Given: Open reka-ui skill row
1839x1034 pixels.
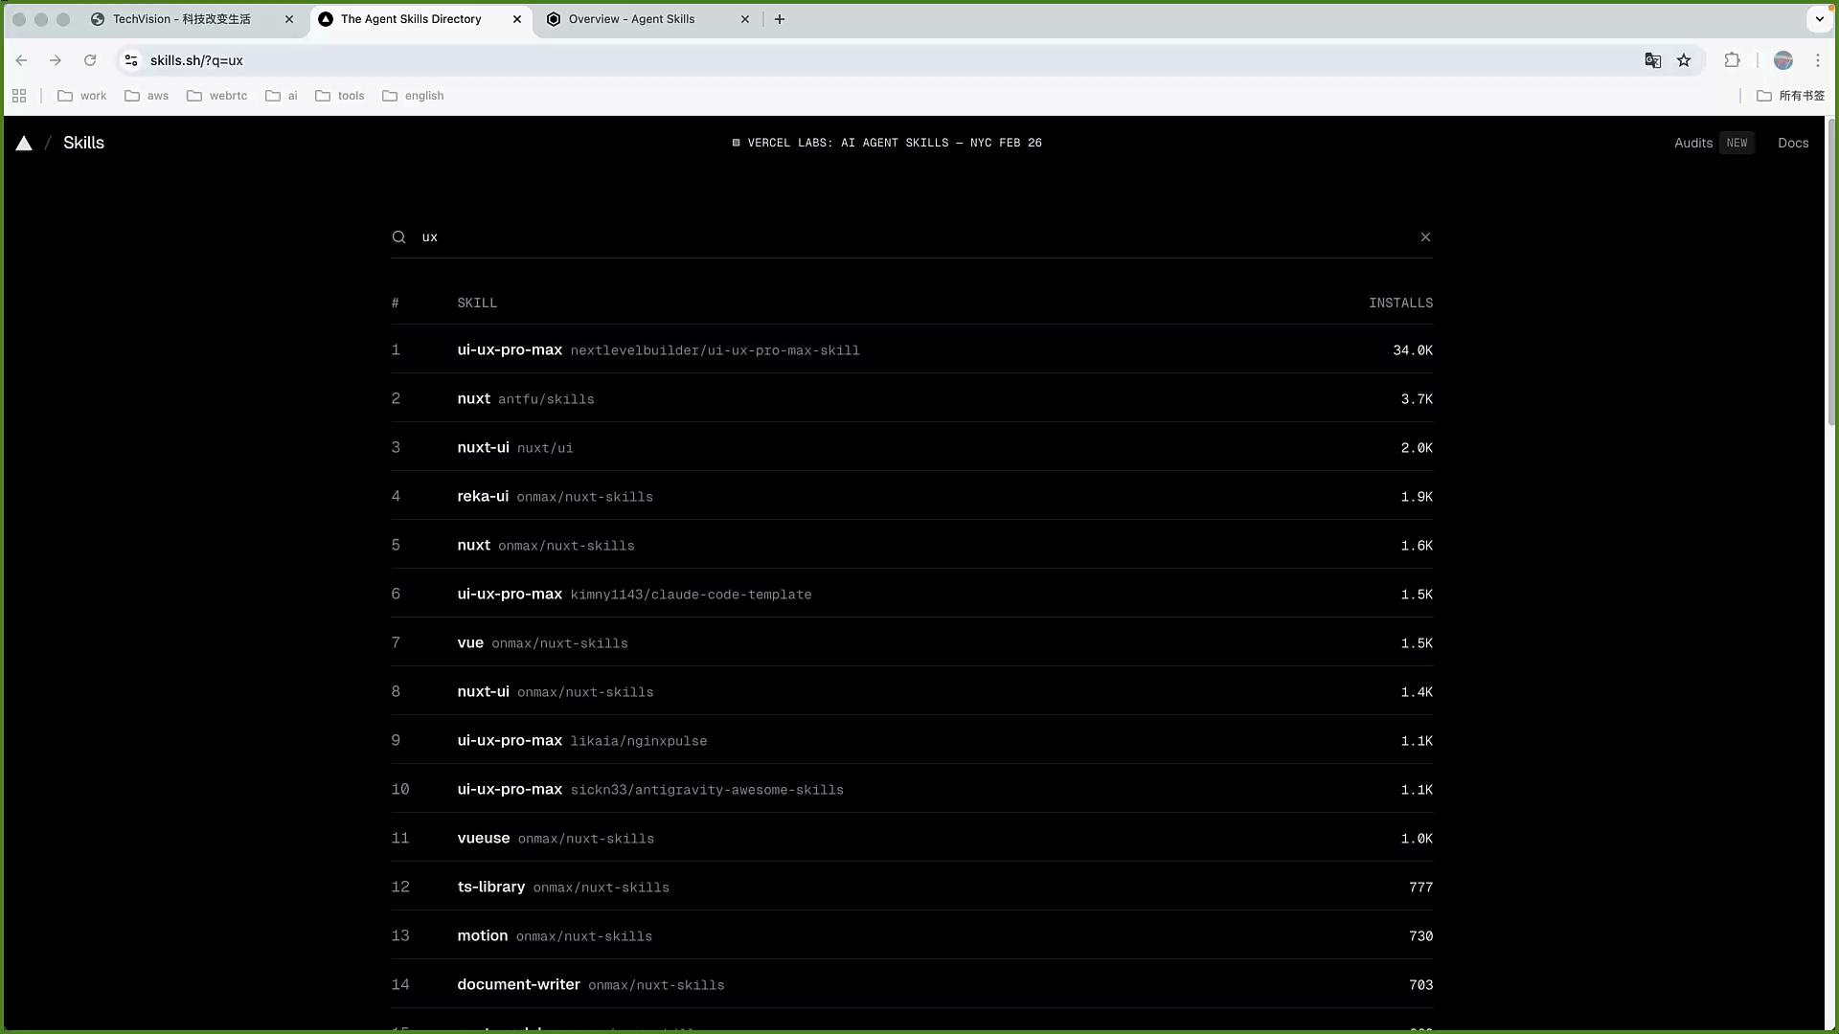Looking at the screenshot, I should (x=912, y=497).
